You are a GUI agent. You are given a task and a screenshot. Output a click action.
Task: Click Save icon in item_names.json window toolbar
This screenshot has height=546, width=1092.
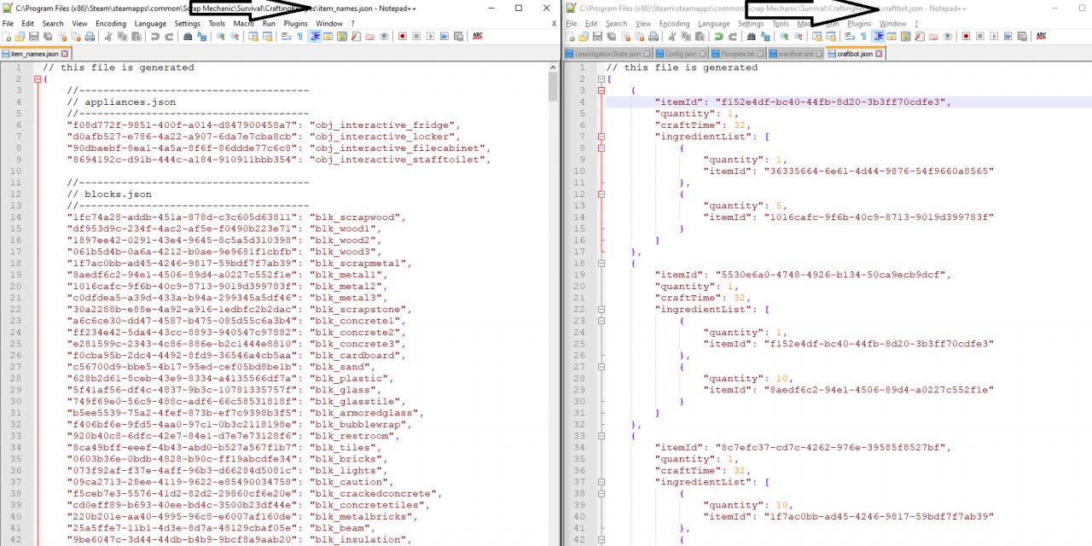click(33, 37)
